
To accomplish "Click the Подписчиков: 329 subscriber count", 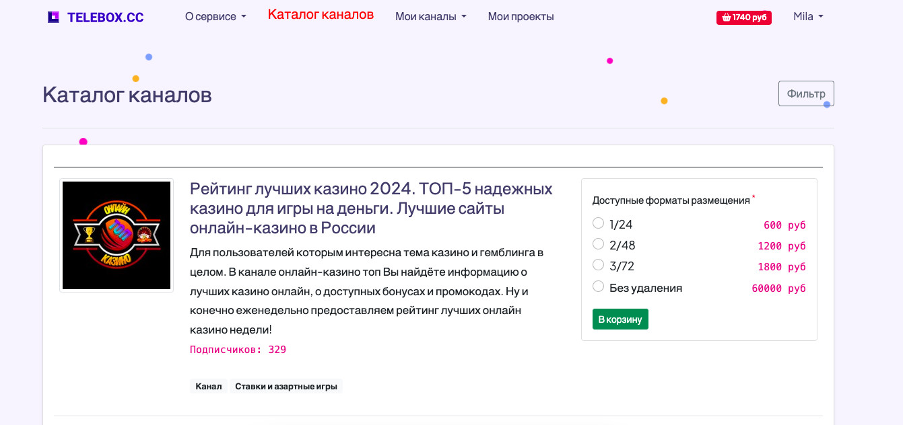I will (x=238, y=350).
